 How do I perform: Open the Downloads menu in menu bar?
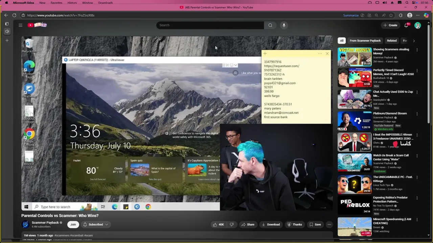[106, 3]
